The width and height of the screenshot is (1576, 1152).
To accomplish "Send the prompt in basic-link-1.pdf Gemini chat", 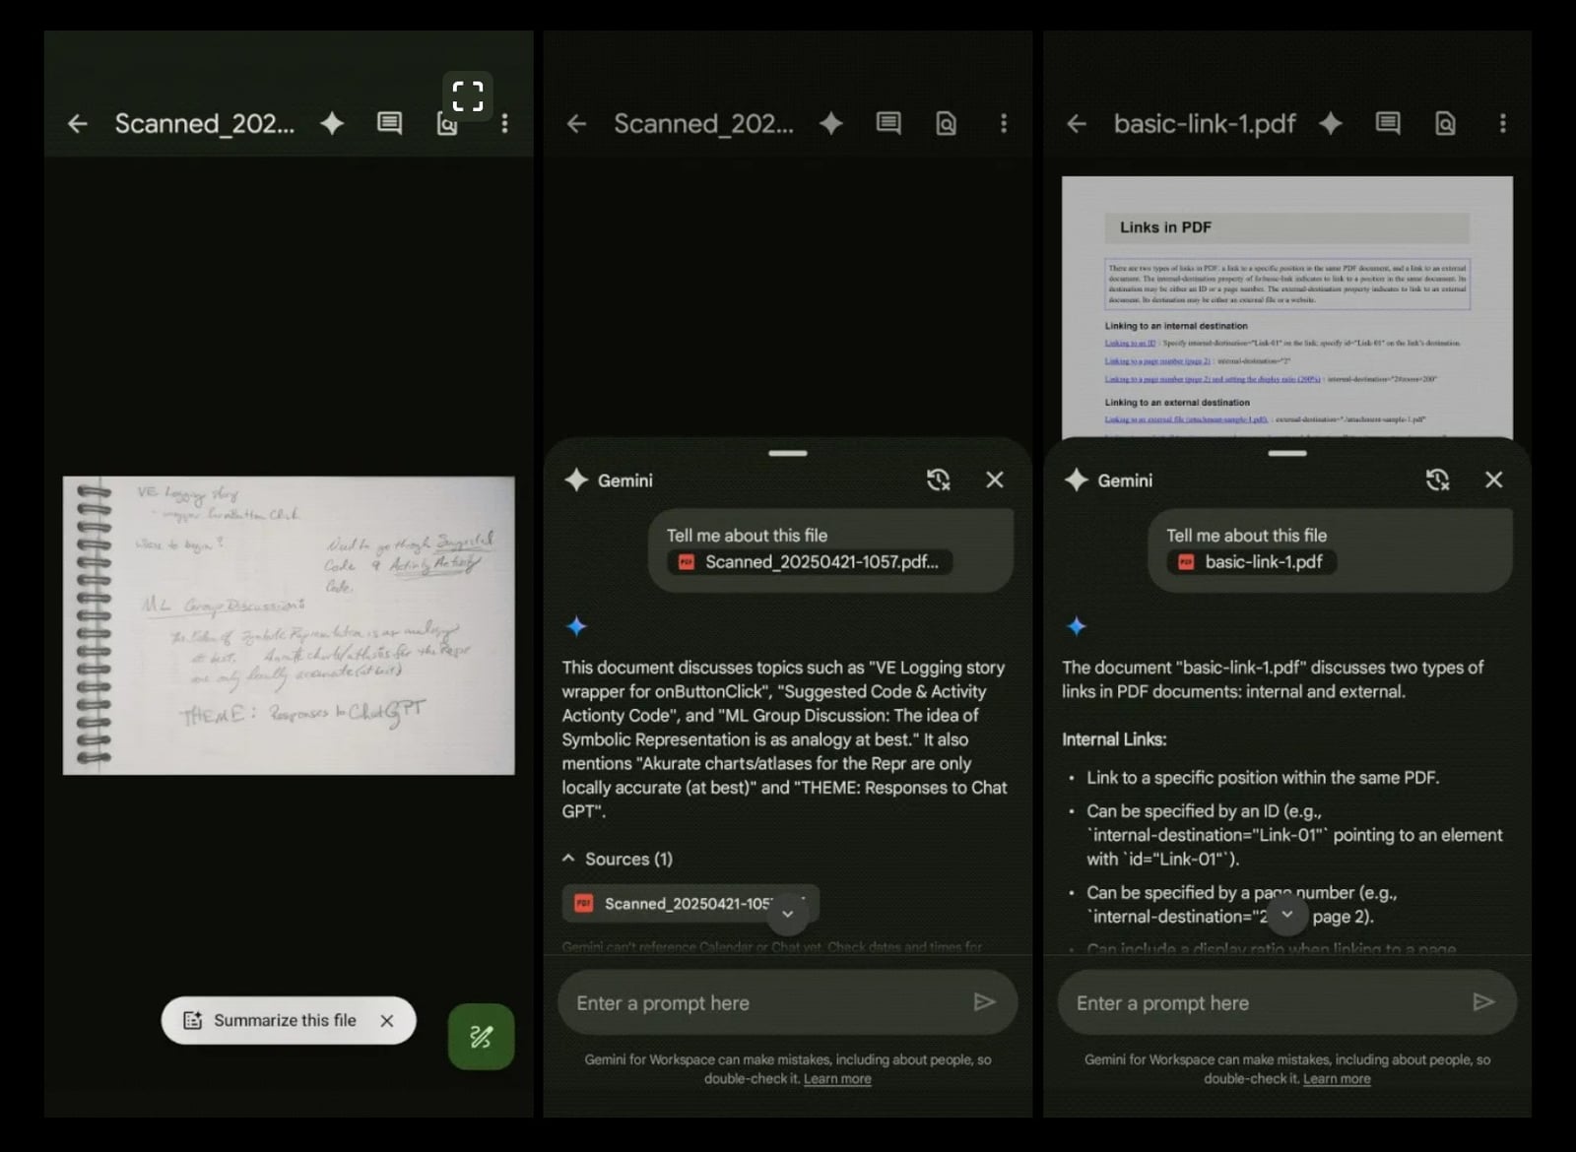I will (x=1482, y=1002).
